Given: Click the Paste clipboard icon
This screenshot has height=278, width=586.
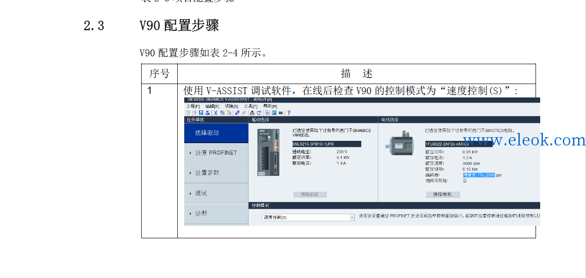Looking at the screenshot, I should pos(229,113).
